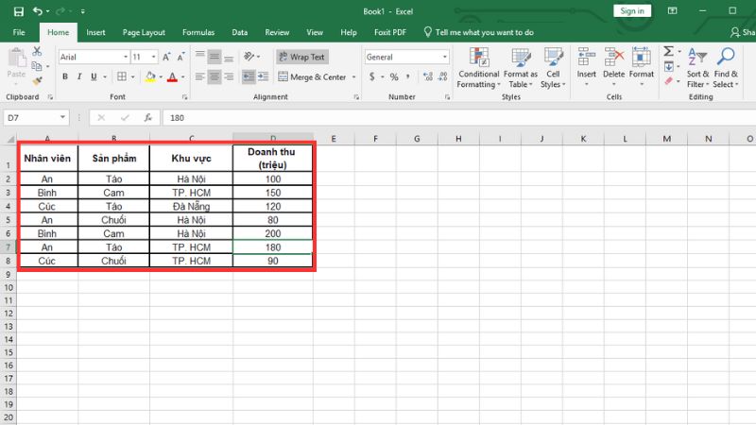Click the Save icon in the title bar
This screenshot has width=756, height=425.
point(17,10)
